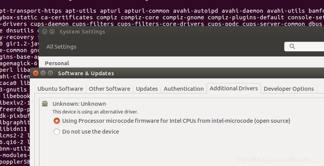
Task: Minimize the Software & Updates window
Action: tap(43, 73)
